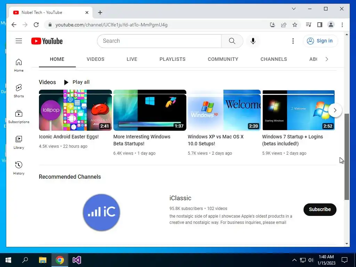Toggle Chrome side panel
The image size is (356, 267).
tap(320, 25)
